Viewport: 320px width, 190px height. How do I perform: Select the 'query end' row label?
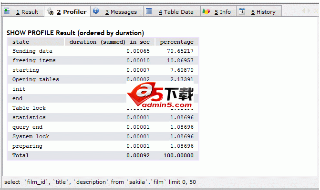27,127
